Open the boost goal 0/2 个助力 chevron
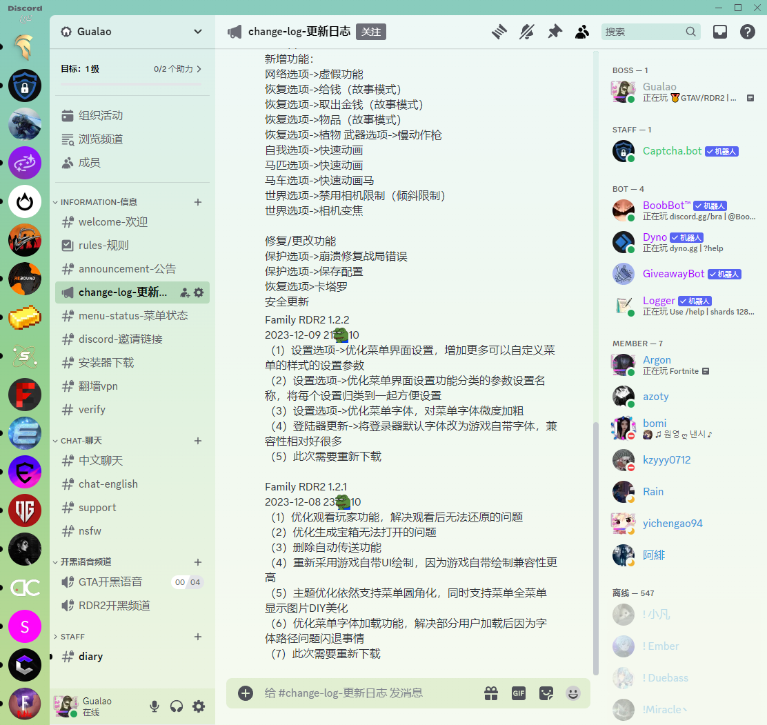This screenshot has height=725, width=767. click(199, 69)
